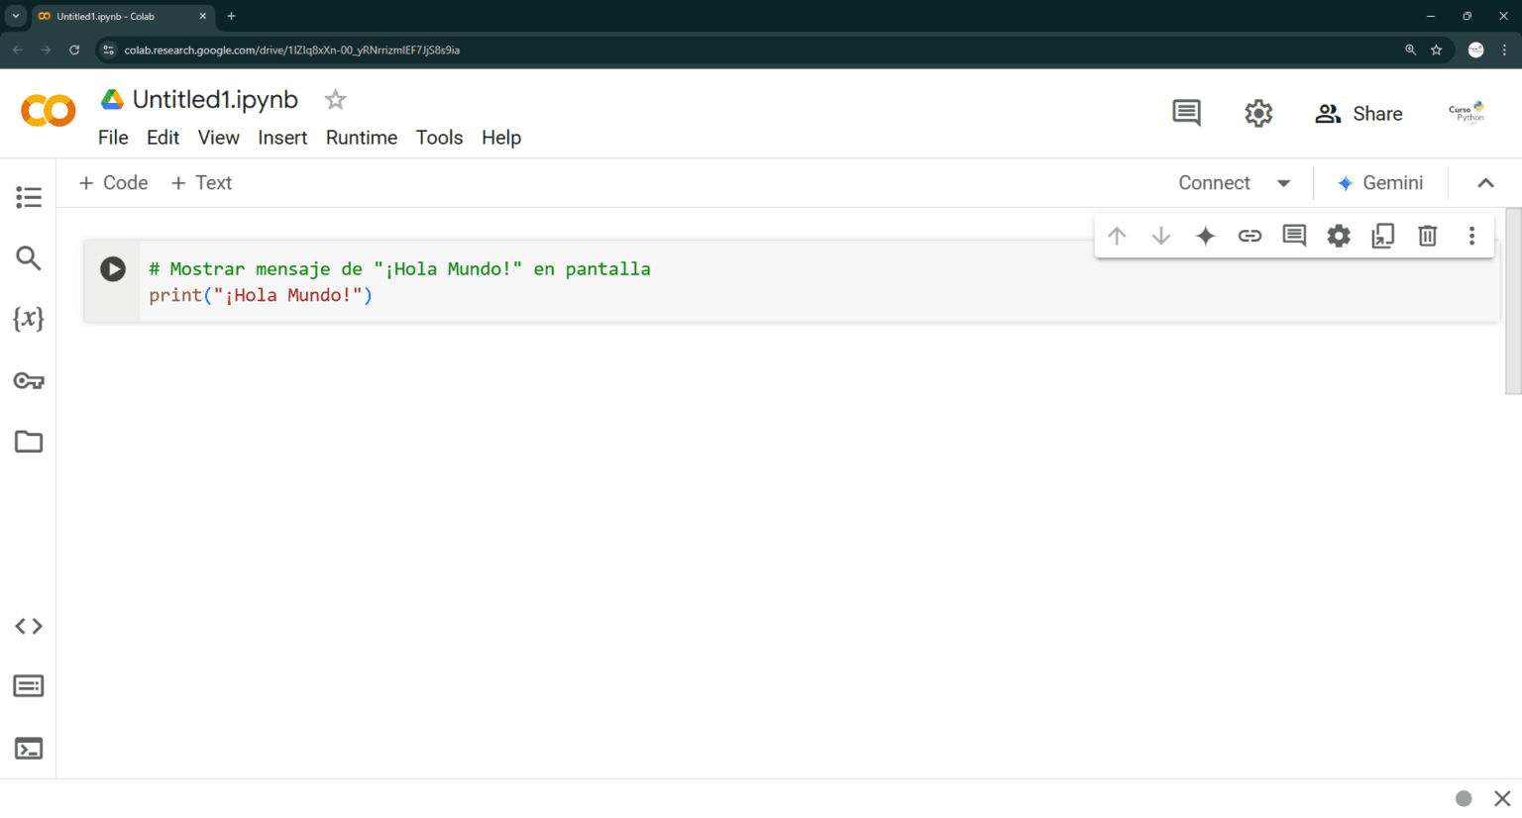
Task: Add a new code cell with +Code
Action: [x=112, y=182]
